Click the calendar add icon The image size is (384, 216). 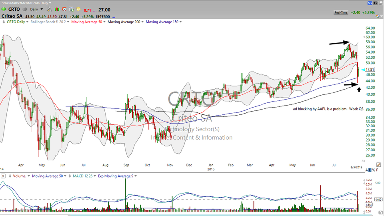[71, 9]
